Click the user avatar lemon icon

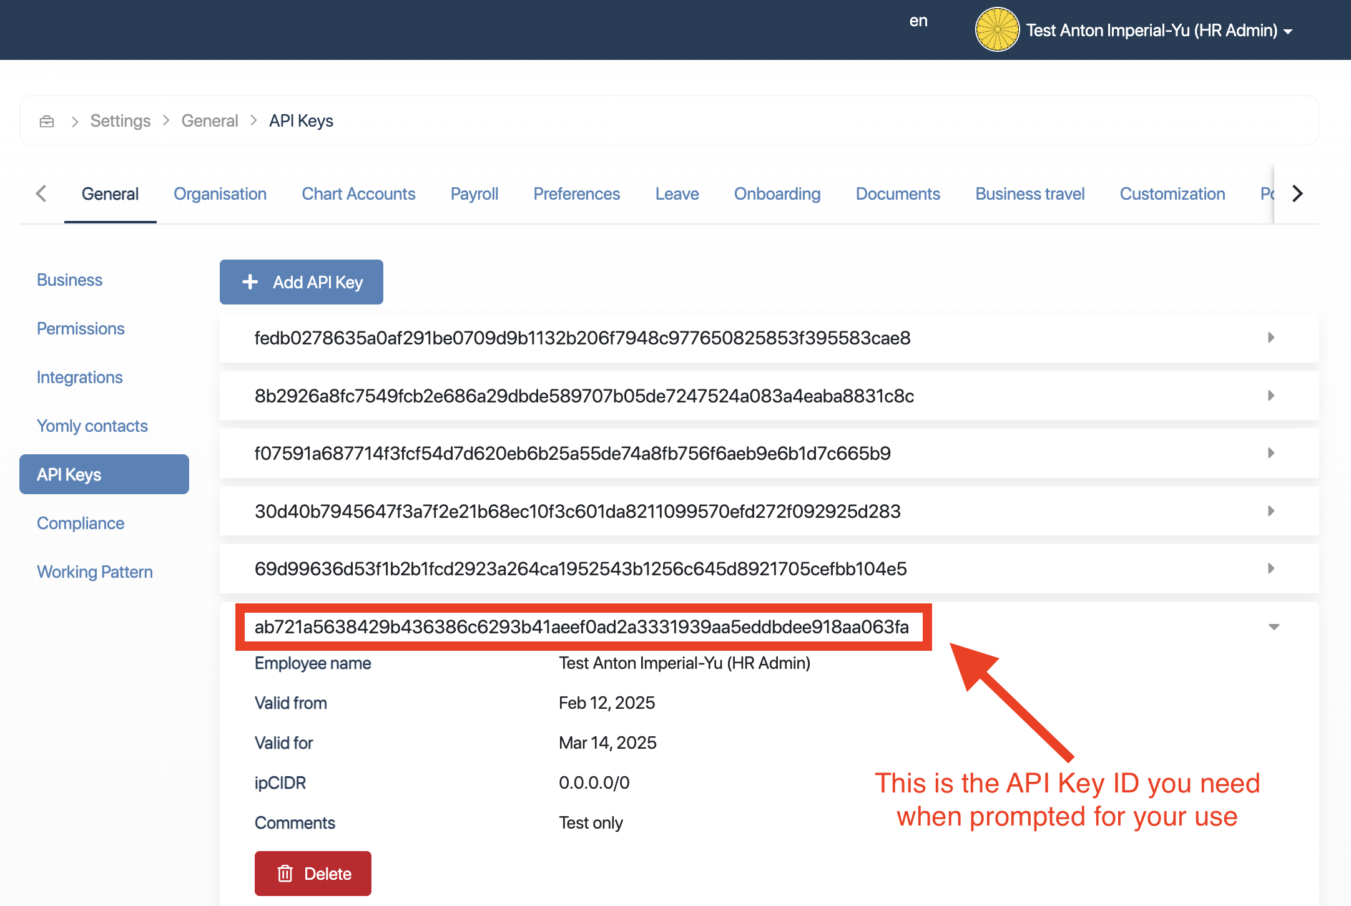[997, 29]
